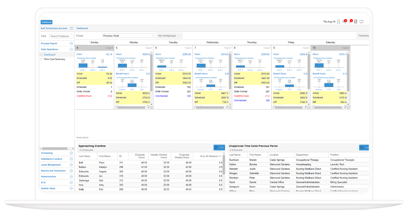
Task: Open approvals checkmark icon showing badge 4
Action: coord(350,21)
